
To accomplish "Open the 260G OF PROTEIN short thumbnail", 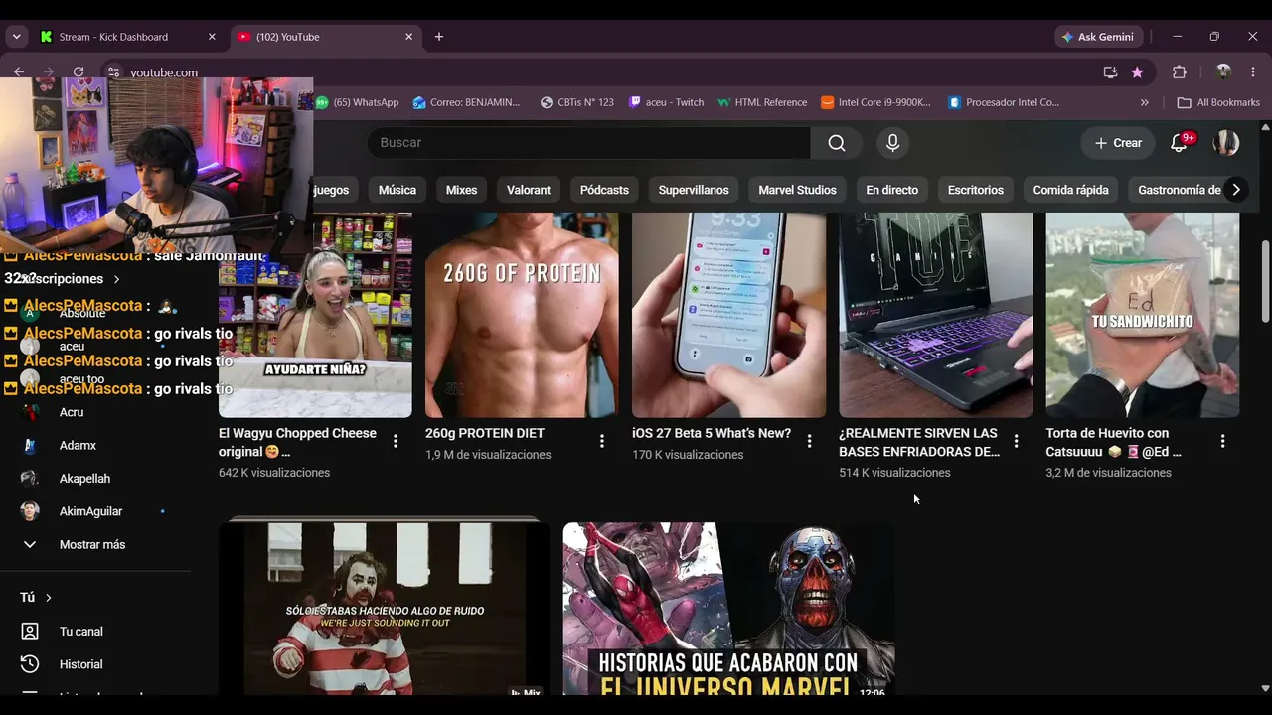I will tap(522, 315).
